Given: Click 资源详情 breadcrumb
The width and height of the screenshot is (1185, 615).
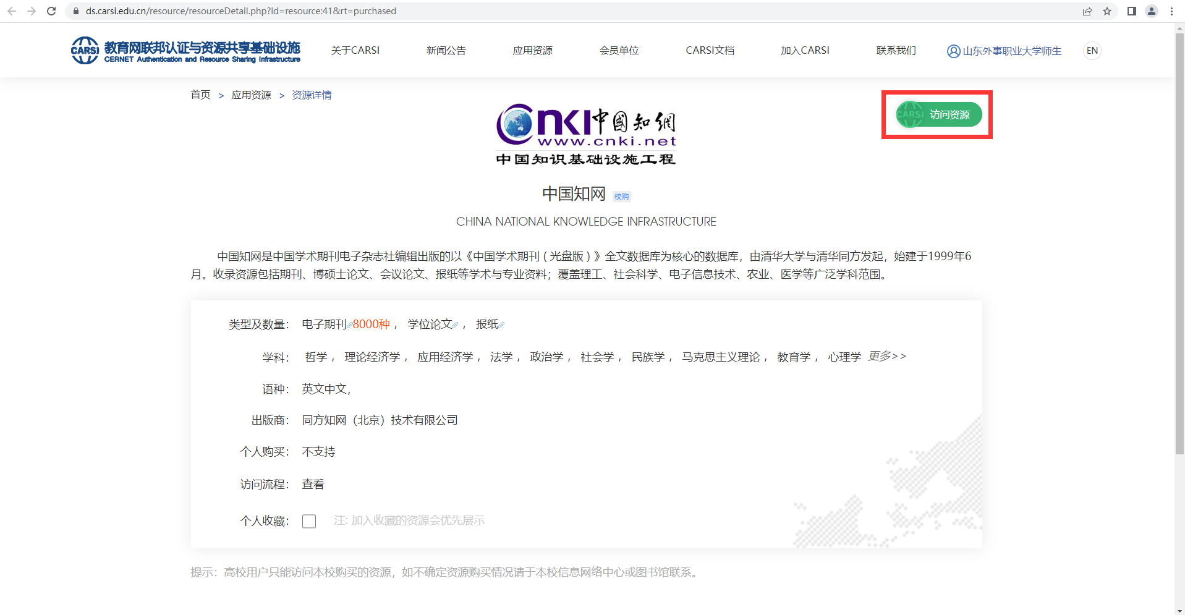Looking at the screenshot, I should coord(312,95).
